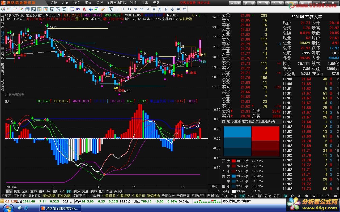
Task: Click the minus zoom button beside 日线
Action: pyautogui.click(x=214, y=191)
